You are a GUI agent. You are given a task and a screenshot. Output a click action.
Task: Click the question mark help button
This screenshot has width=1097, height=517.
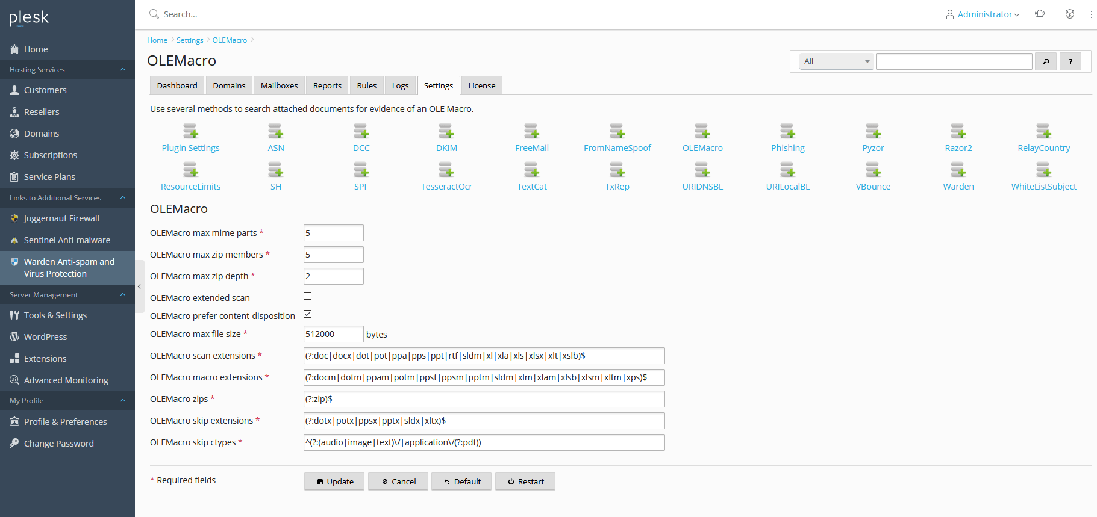tap(1070, 61)
